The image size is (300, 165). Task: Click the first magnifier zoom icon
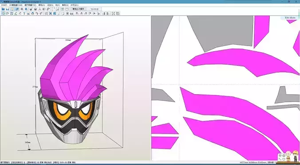[x=22, y=9]
